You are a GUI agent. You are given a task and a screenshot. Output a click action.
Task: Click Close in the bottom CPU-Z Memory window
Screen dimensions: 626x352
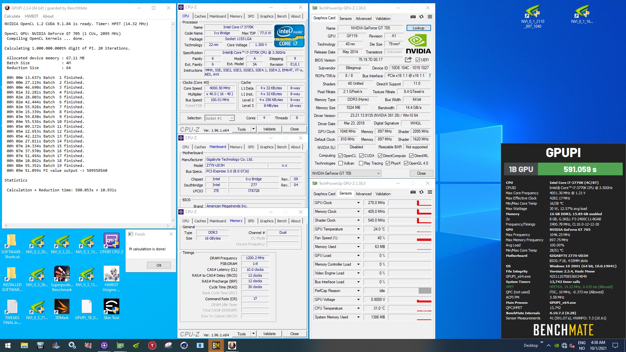(x=294, y=334)
